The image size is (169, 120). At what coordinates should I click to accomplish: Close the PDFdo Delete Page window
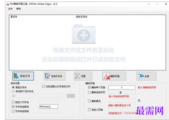pyautogui.click(x=166, y=4)
